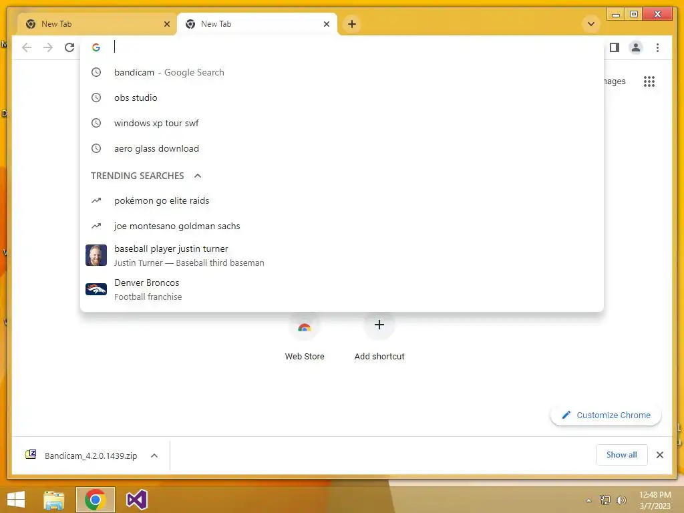The height and width of the screenshot is (513, 684).
Task: Select pokémon go elite raids trend
Action: click(x=342, y=200)
